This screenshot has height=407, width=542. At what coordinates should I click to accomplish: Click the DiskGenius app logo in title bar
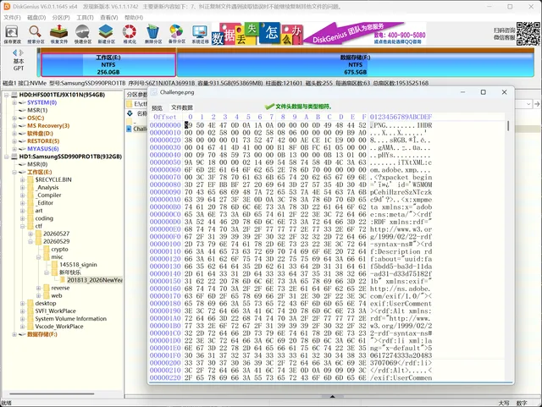pyautogui.click(x=7, y=7)
